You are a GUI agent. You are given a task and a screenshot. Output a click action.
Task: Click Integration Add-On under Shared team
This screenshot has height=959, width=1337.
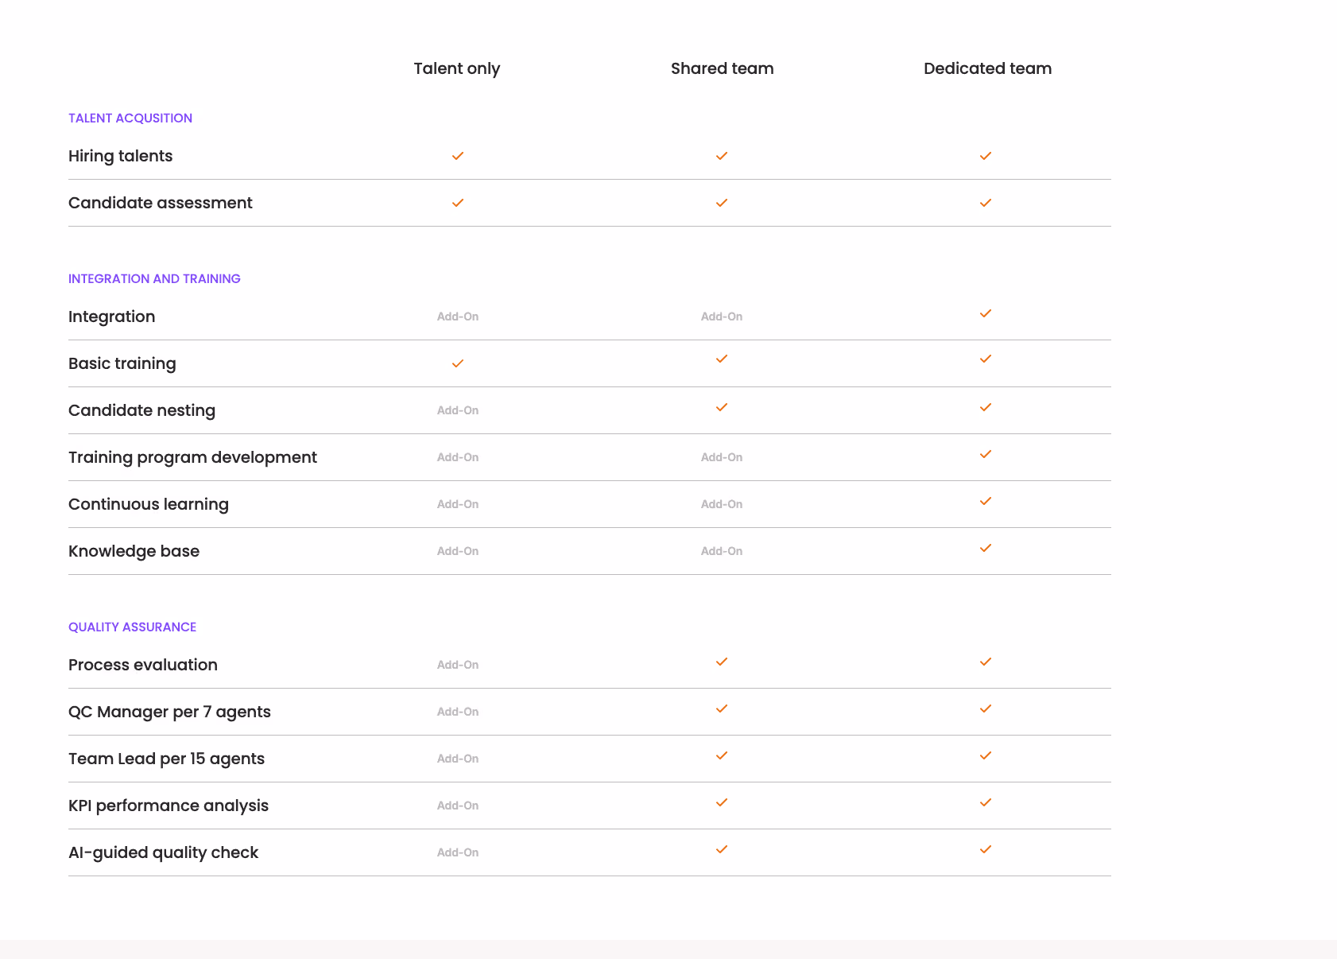pyautogui.click(x=722, y=316)
